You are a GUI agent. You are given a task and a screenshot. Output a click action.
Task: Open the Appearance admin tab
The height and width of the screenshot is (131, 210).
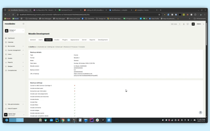click(75, 40)
